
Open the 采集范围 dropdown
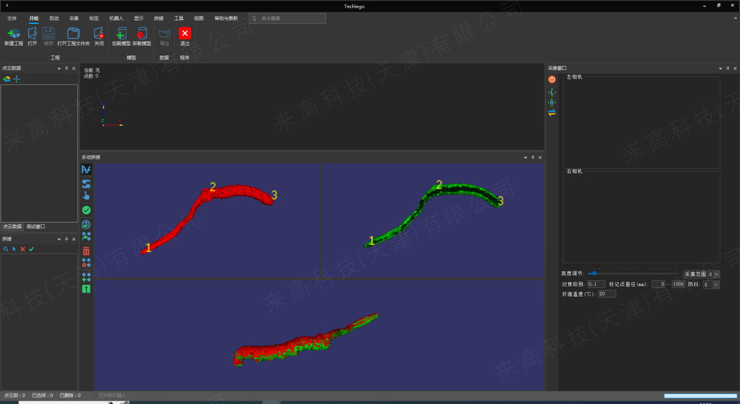[x=717, y=274]
